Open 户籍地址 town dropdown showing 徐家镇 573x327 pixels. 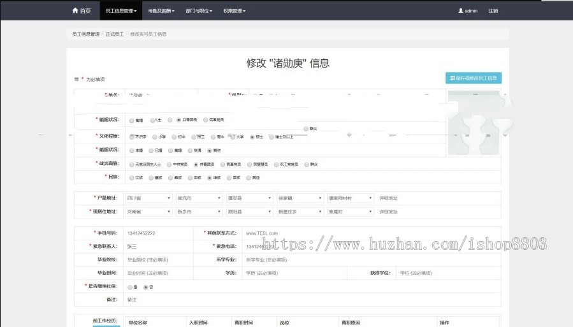(x=300, y=198)
